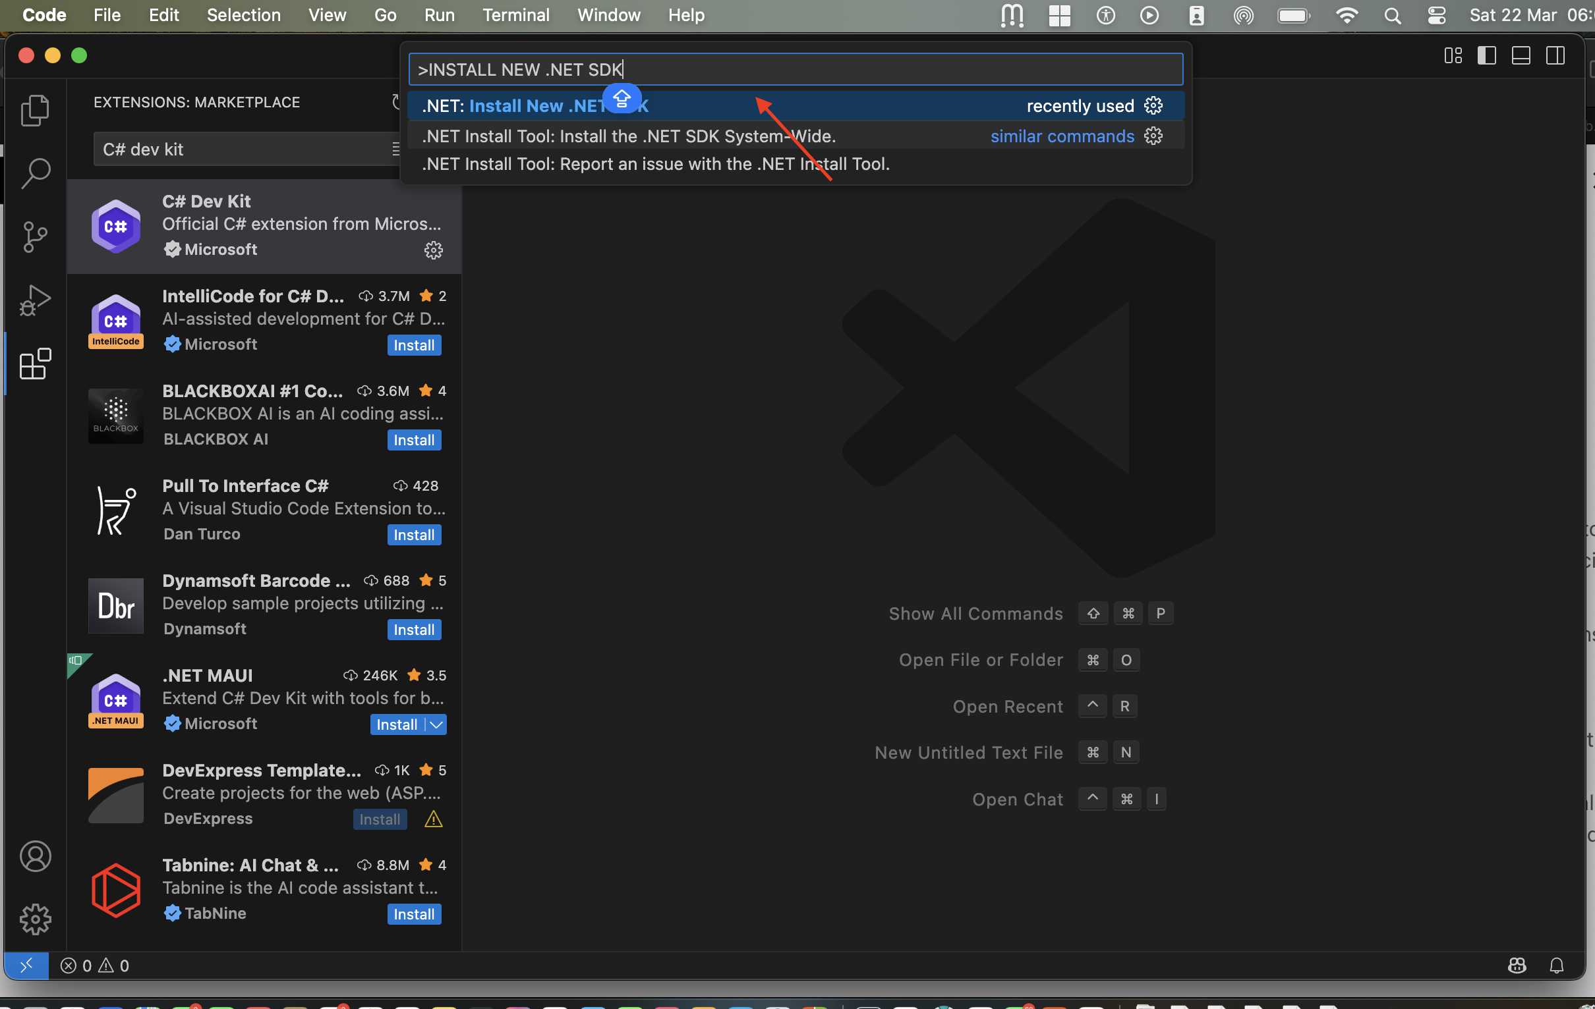Open the Terminal menu
The width and height of the screenshot is (1595, 1009).
pyautogui.click(x=516, y=15)
